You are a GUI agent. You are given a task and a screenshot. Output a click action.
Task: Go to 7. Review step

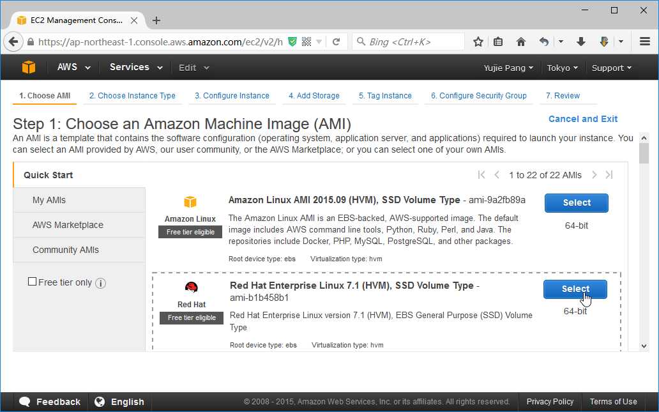[563, 96]
